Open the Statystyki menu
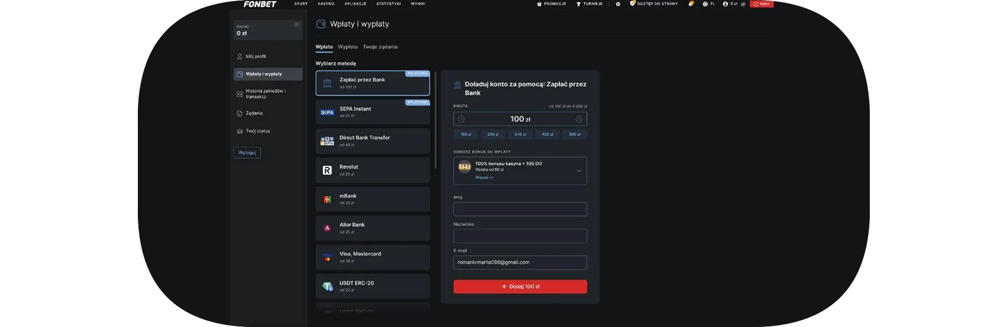This screenshot has height=327, width=1007. pyautogui.click(x=388, y=4)
